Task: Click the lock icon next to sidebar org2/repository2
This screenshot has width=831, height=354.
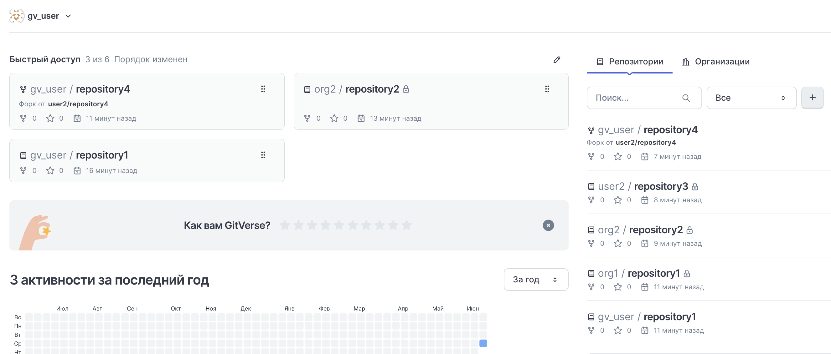Action: 690,230
